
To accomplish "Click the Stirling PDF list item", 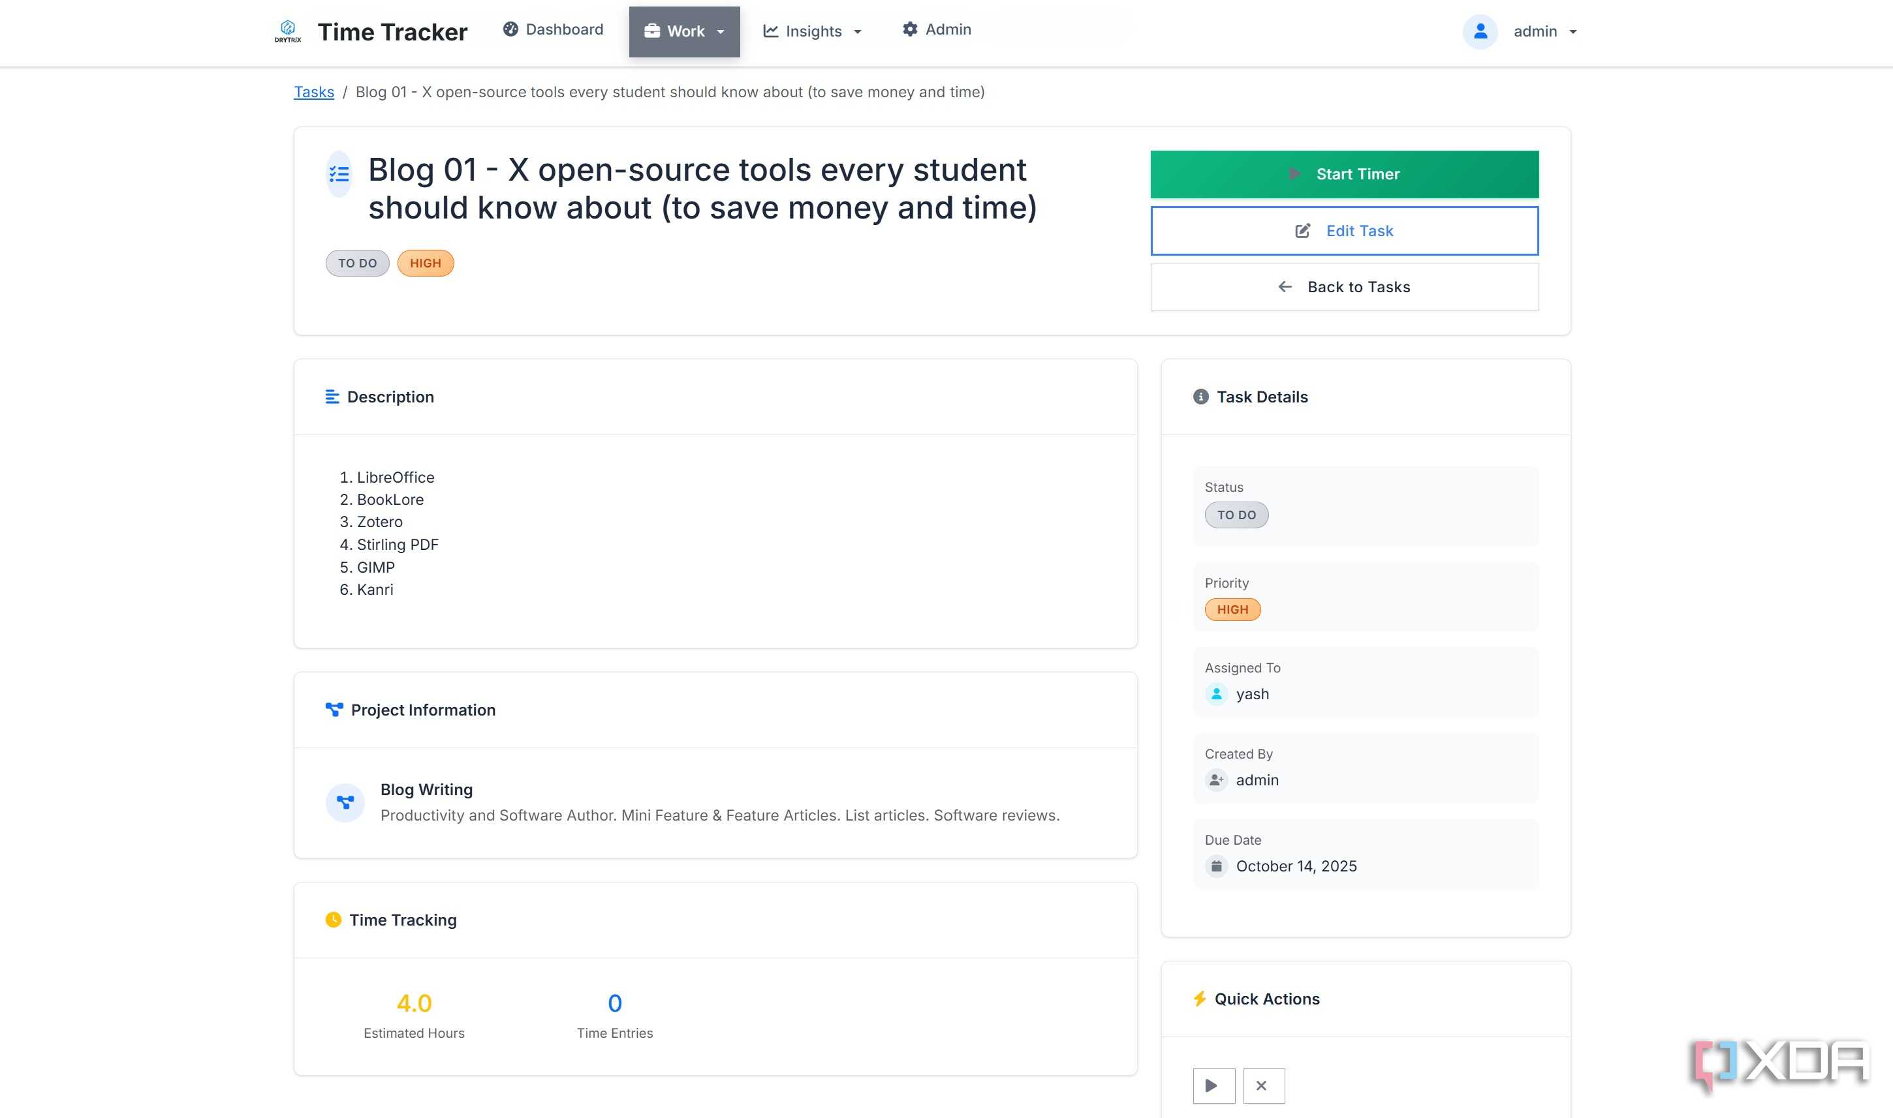I will (x=398, y=545).
